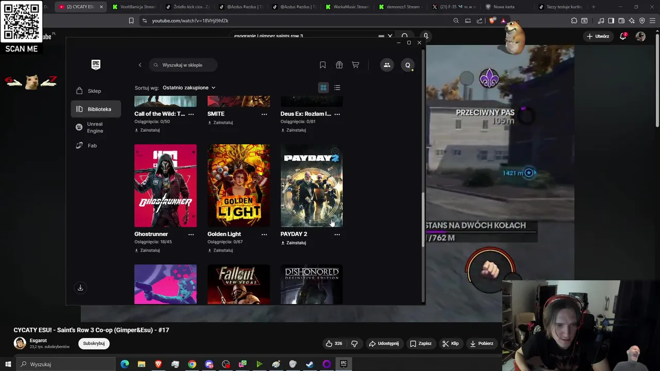The height and width of the screenshot is (371, 660).
Task: Select the Golden Light cover art
Action: tap(239, 185)
